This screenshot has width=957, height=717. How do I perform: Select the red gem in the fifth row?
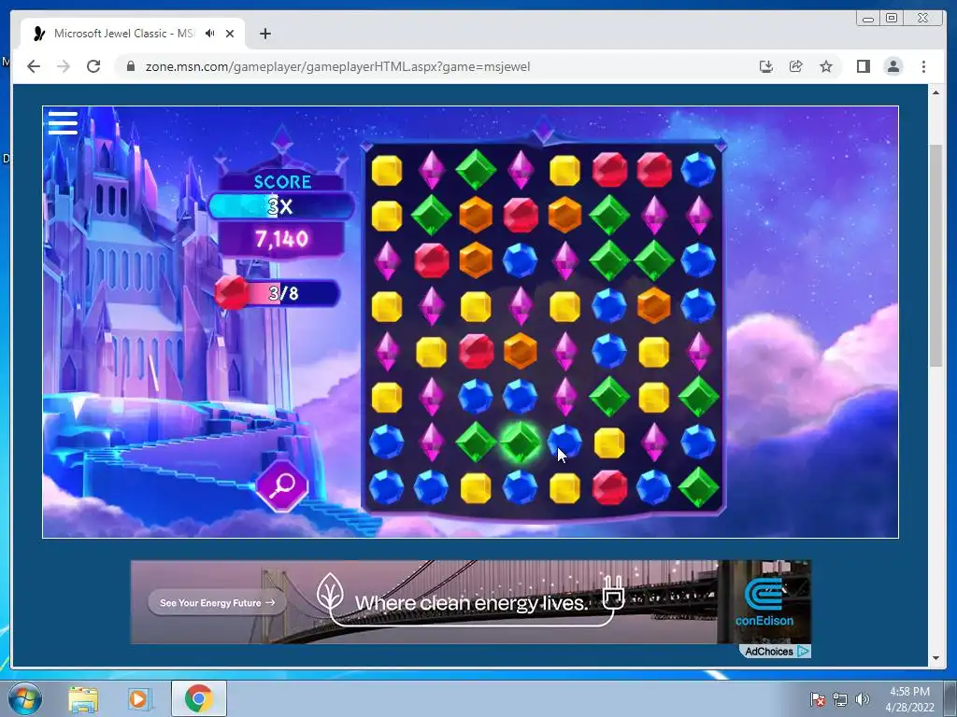(476, 351)
